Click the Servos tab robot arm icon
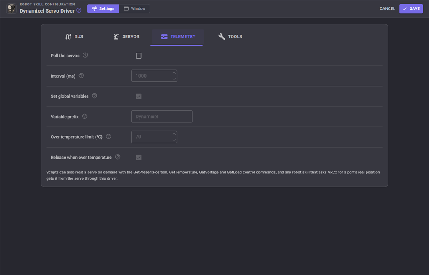Viewport: 429px width, 275px height. pos(116,36)
